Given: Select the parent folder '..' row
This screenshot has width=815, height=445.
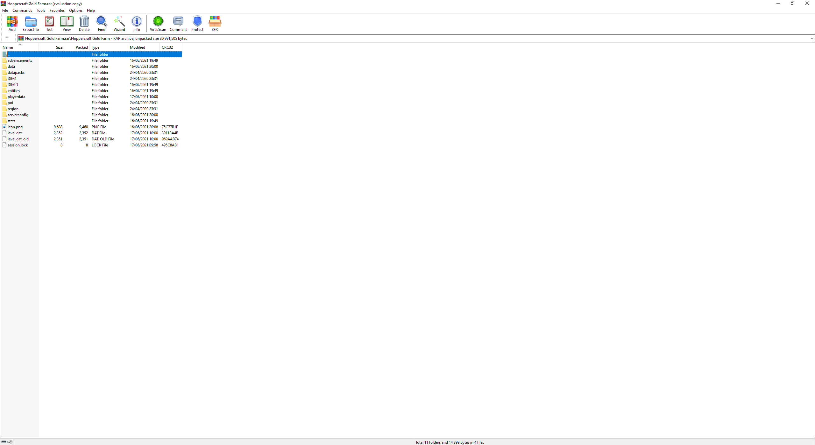Looking at the screenshot, I should click(x=92, y=54).
